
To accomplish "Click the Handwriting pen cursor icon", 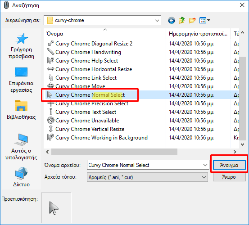I will coord(51,52).
